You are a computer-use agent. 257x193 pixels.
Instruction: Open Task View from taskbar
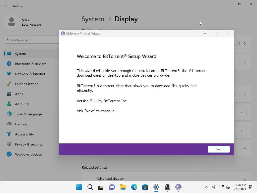(101, 187)
